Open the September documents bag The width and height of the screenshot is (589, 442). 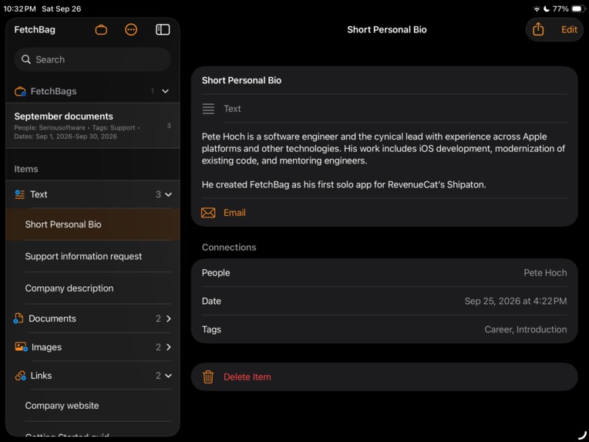[x=93, y=126]
